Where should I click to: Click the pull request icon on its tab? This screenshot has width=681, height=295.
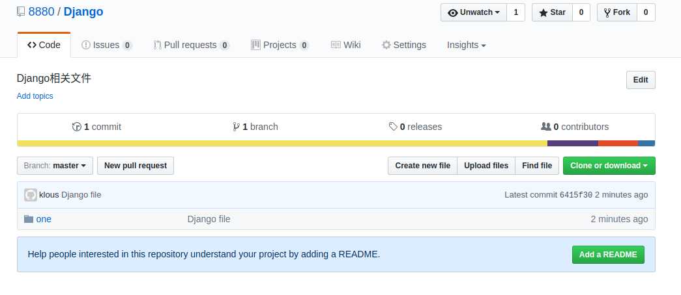[157, 45]
